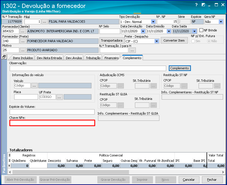The width and height of the screenshot is (227, 185).
Task: Open Fornecedor(Cliente) lookup ellipsis button
Action: click(23, 31)
